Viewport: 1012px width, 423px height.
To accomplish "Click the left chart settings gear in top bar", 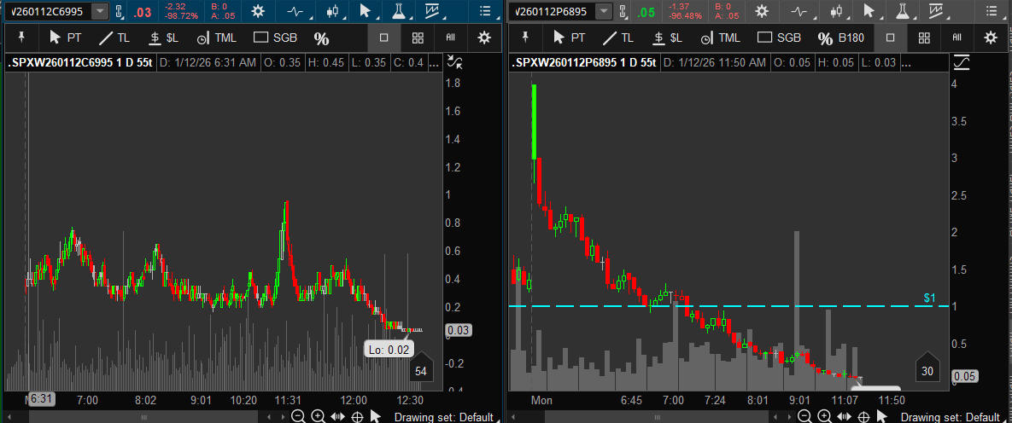I will click(256, 11).
